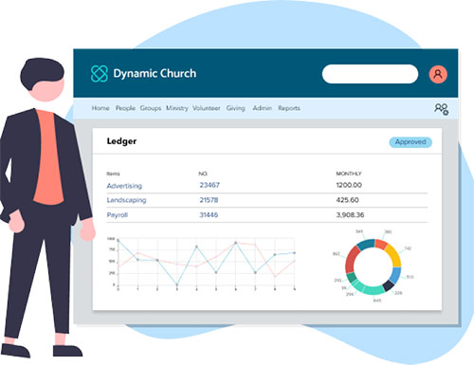Select the Volunteer menu item

(207, 108)
